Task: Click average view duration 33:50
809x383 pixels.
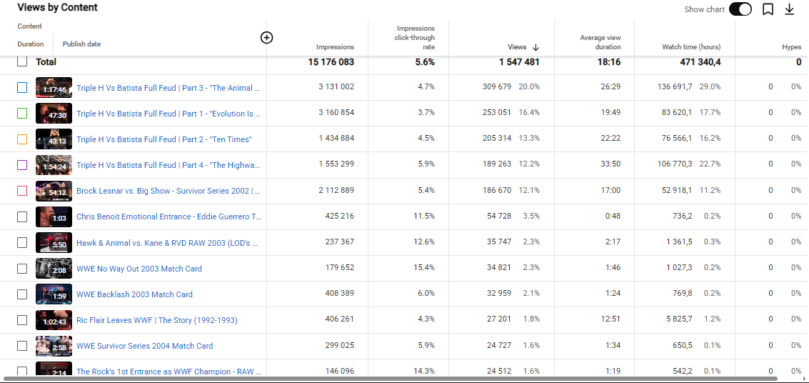Action: point(611,164)
